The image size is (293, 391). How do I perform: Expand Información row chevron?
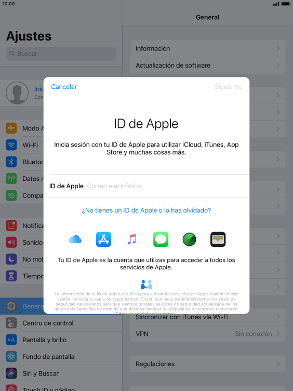(278, 48)
